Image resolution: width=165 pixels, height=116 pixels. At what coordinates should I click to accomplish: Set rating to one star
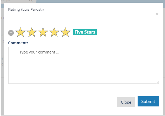(20, 32)
